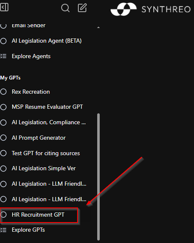This screenshot has height=243, width=194.
Task: Click the circle icon beside AI Legislation, Compliance
Action: 3,123
